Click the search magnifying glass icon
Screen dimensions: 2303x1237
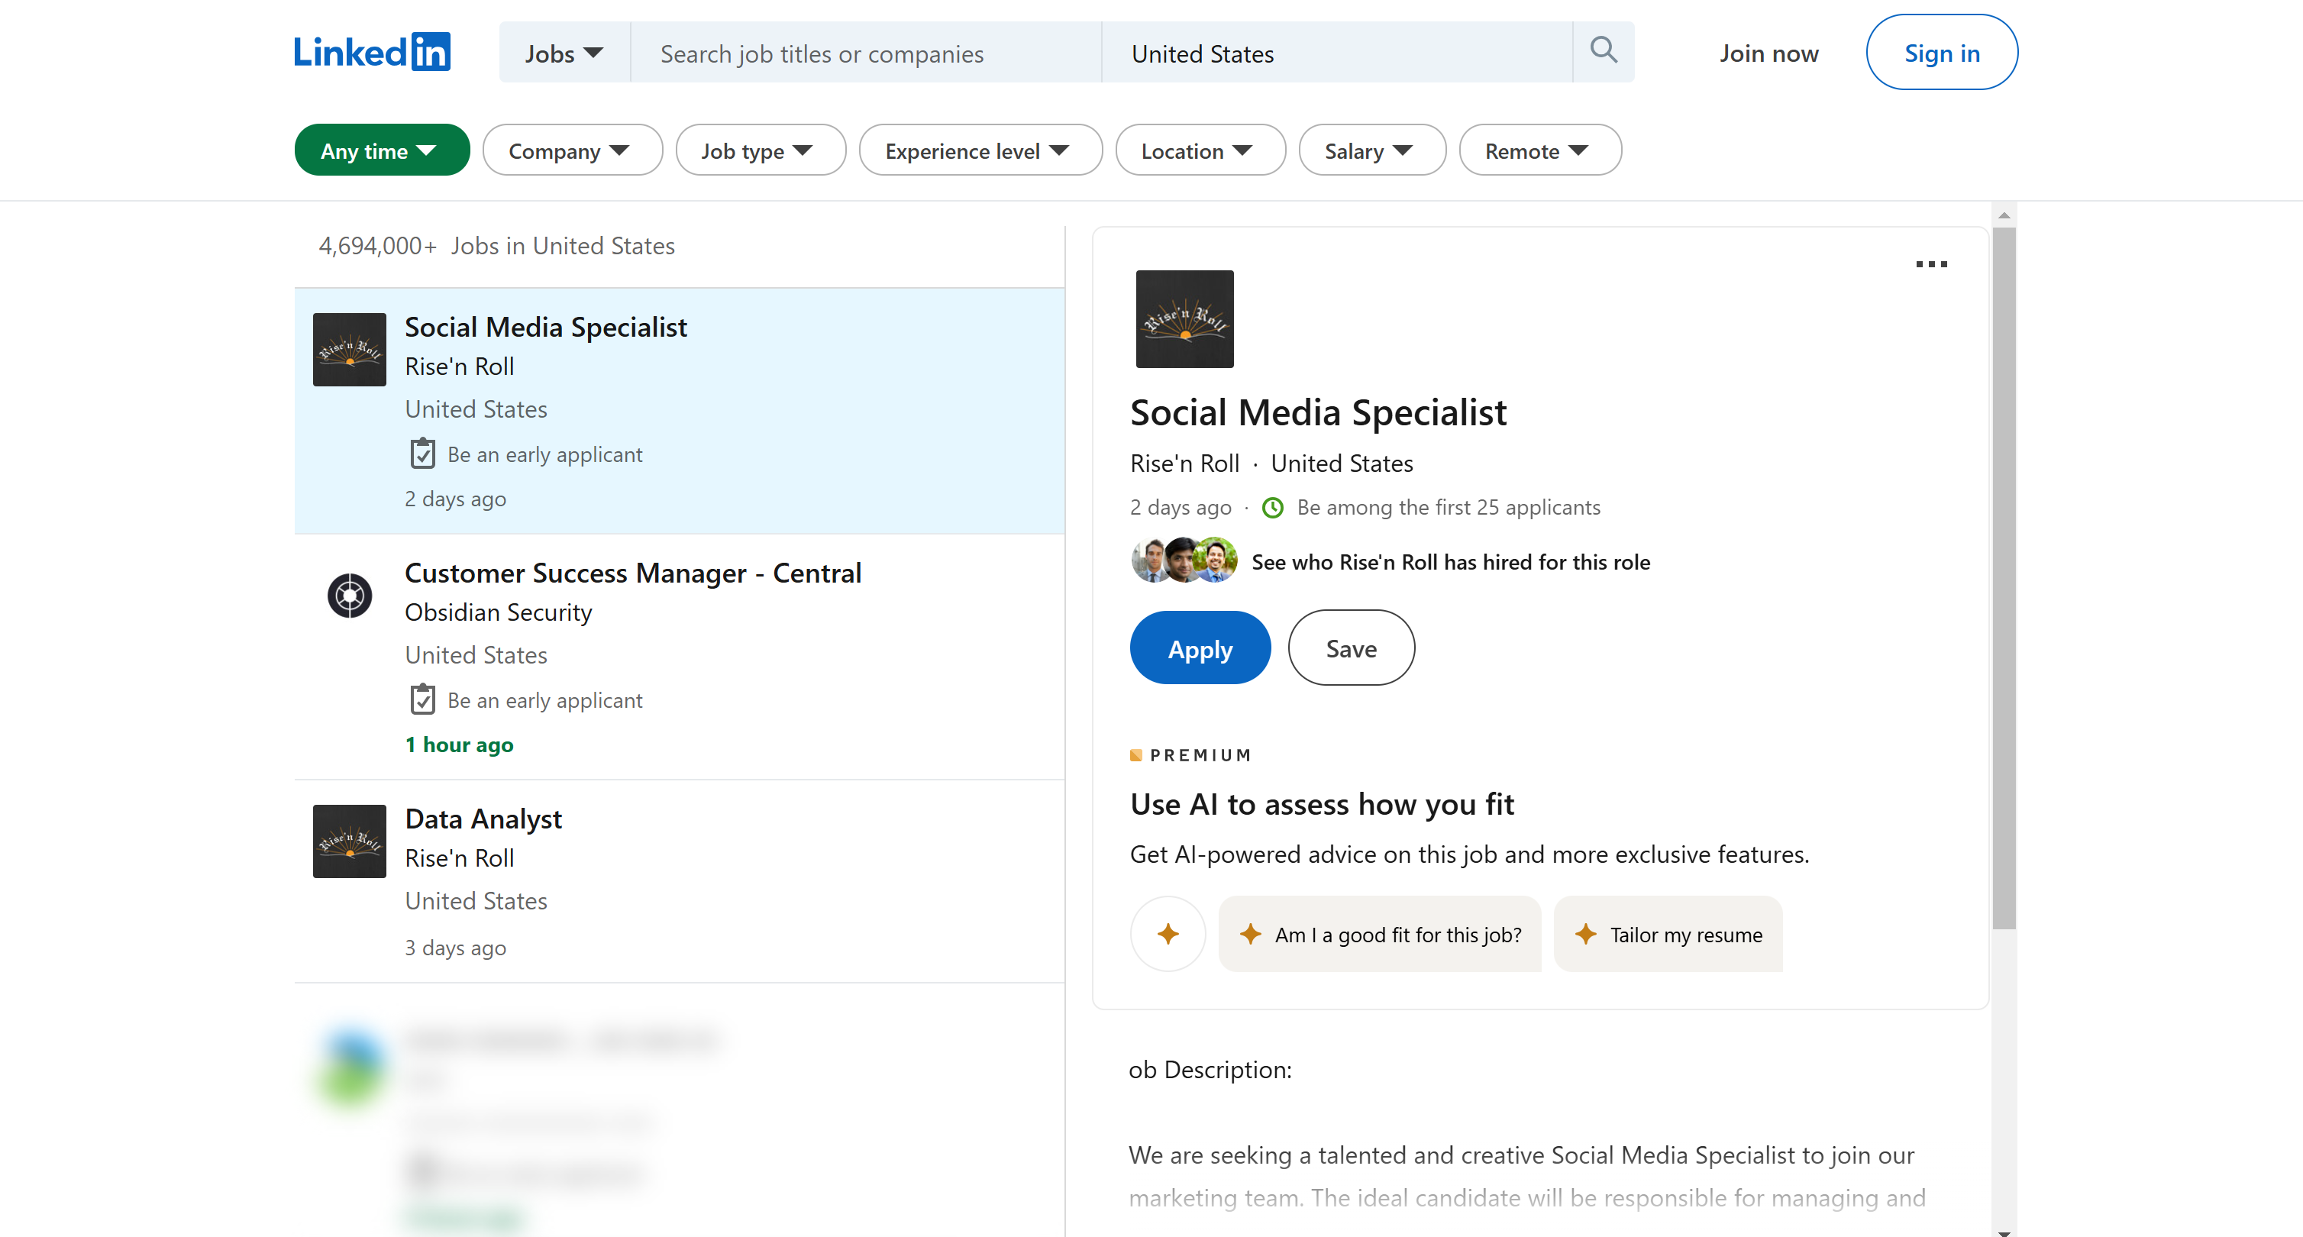(1602, 51)
